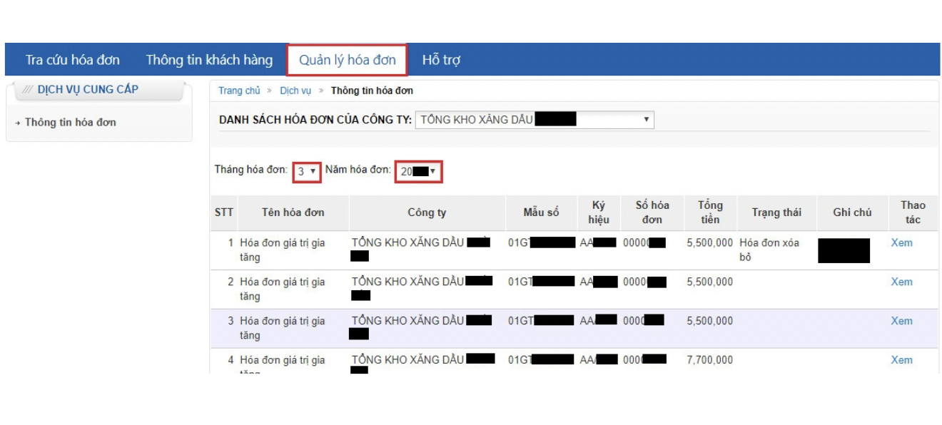Screen dimensions: 942x425
Task: Open the Tra cứu hóa đơn tab
Action: point(73,60)
